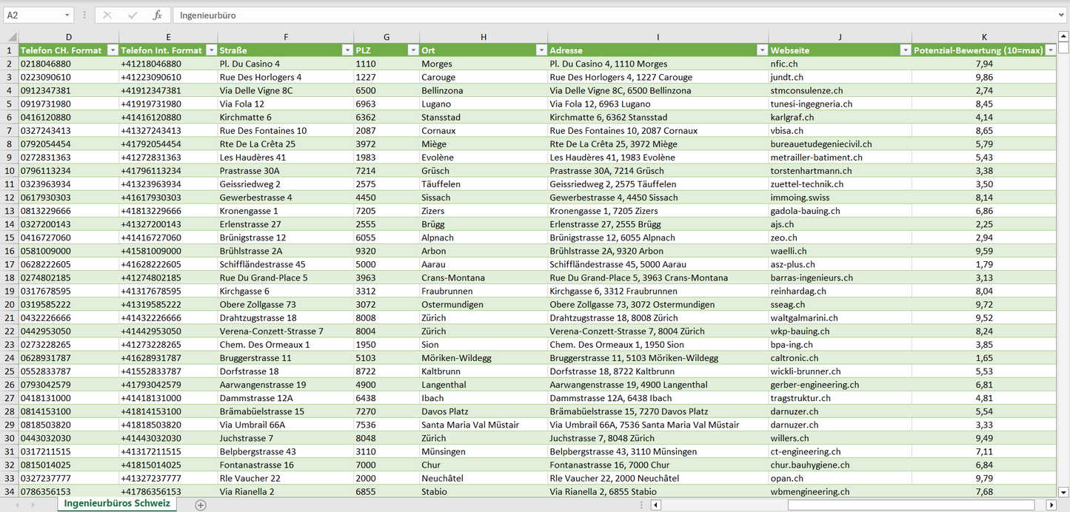Click the Select All corner triangle
Screen dimensions: 1070x512
click(12, 37)
